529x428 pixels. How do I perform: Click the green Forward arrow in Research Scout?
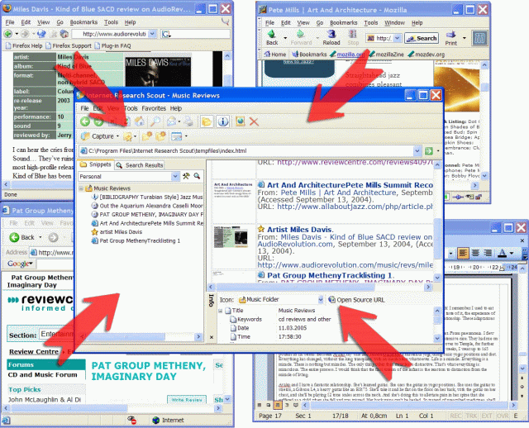coord(98,121)
